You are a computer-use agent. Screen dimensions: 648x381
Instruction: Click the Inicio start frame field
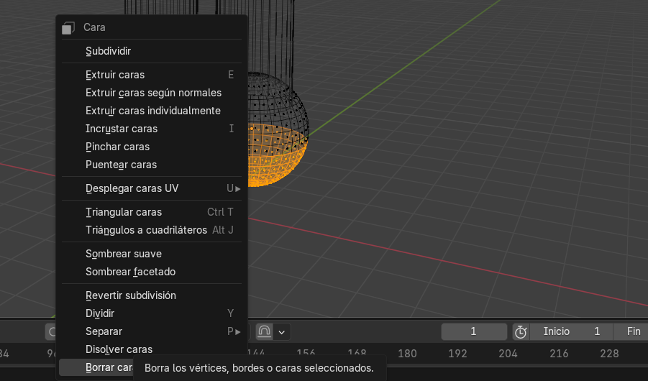point(572,331)
